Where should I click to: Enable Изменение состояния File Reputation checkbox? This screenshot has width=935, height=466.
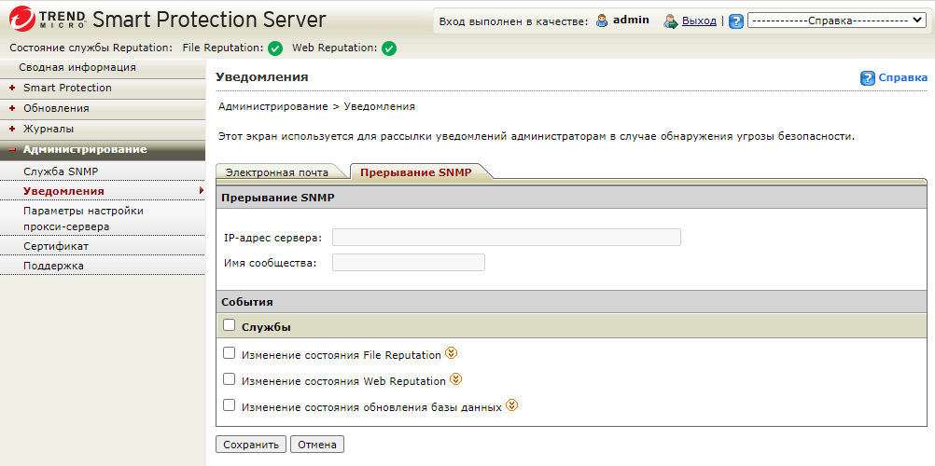[230, 353]
